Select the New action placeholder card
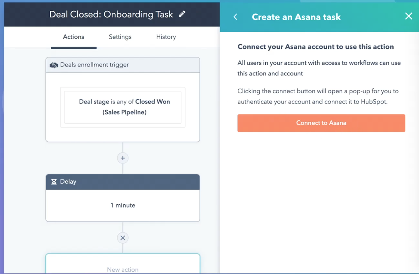Image resolution: width=419 pixels, height=274 pixels. [123, 266]
